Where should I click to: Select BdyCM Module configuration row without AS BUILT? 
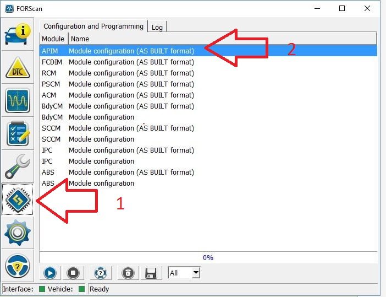click(208, 117)
